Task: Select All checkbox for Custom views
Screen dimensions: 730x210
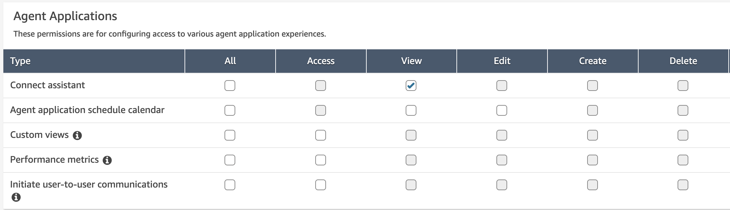Action: [230, 135]
